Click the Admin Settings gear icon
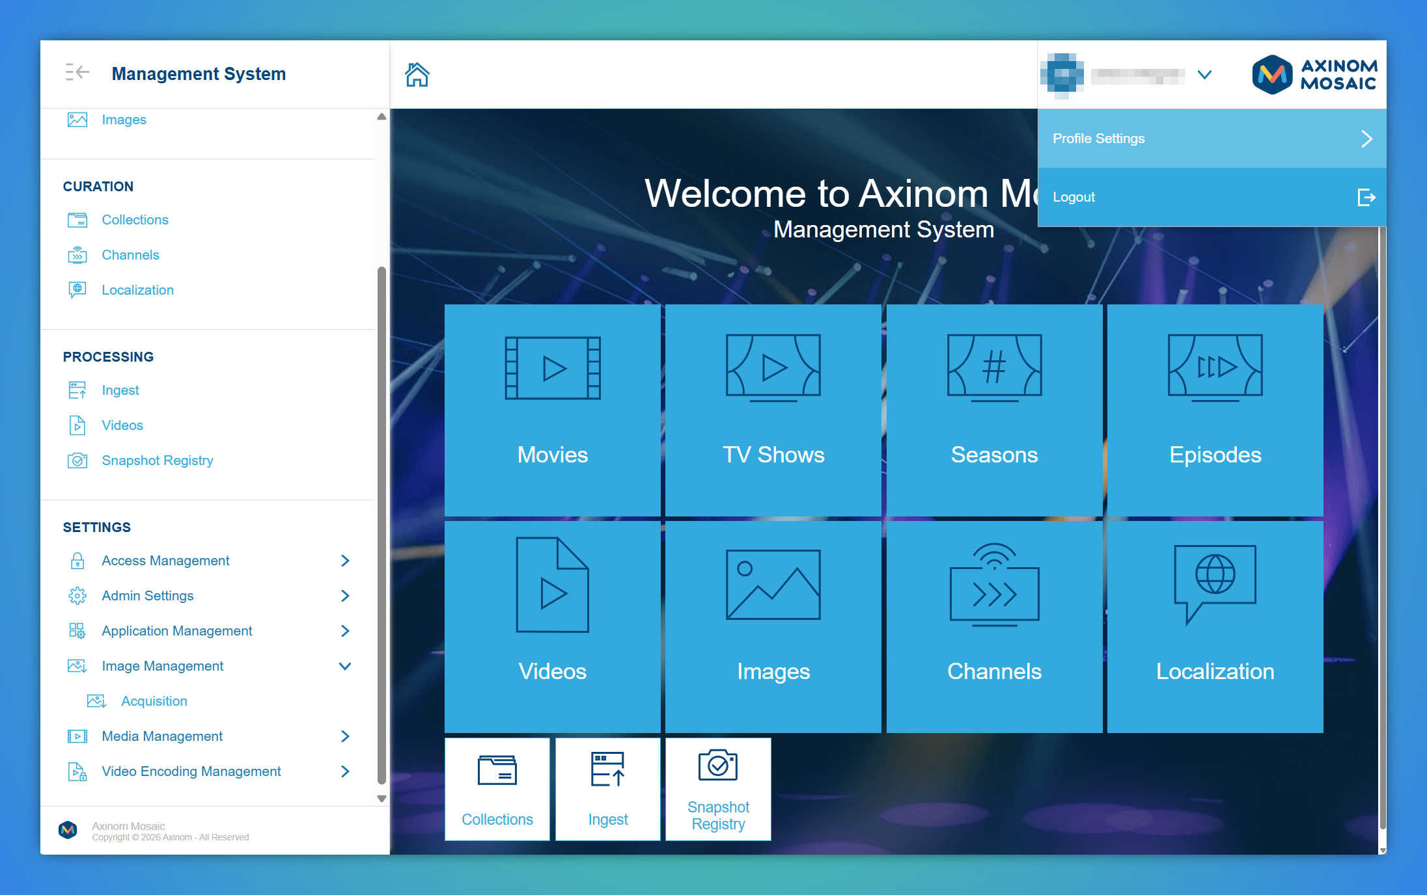 pyautogui.click(x=77, y=596)
